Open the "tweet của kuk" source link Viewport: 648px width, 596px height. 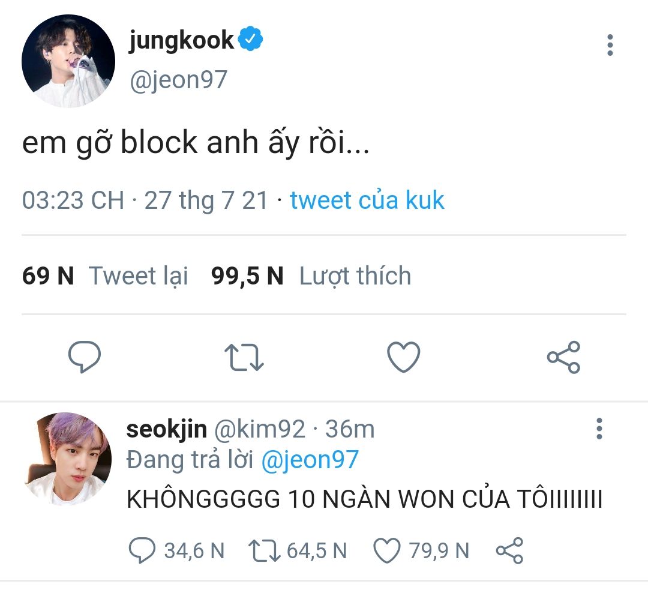367,200
